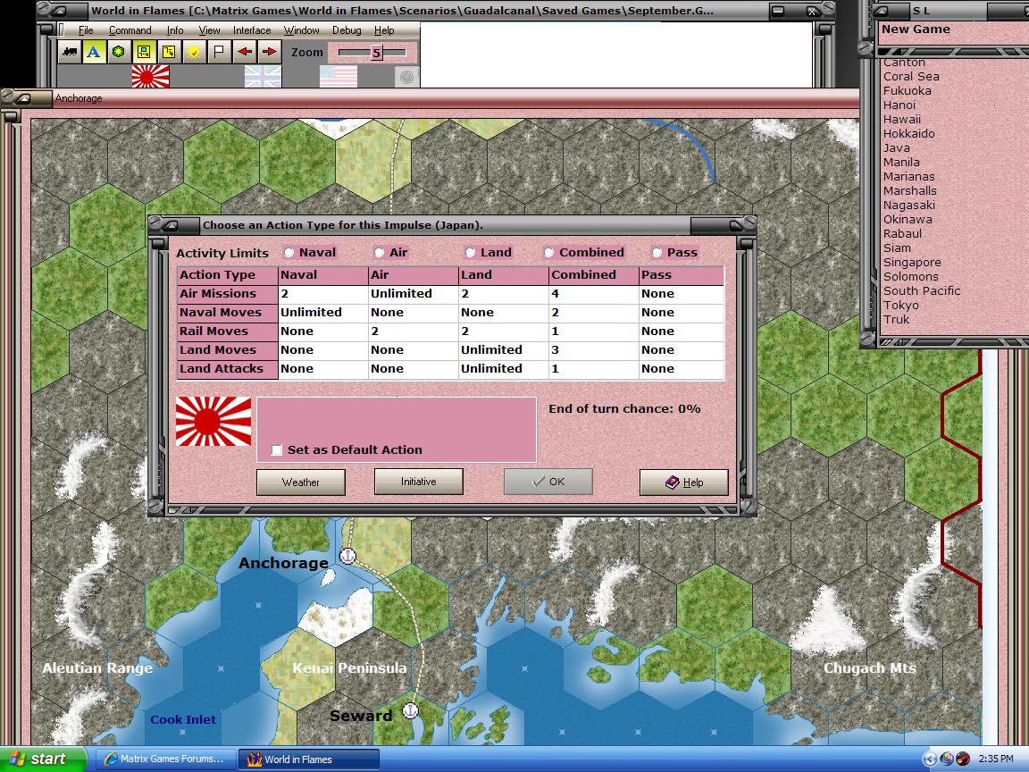Click the green hexagon toolbar icon

[x=119, y=52]
